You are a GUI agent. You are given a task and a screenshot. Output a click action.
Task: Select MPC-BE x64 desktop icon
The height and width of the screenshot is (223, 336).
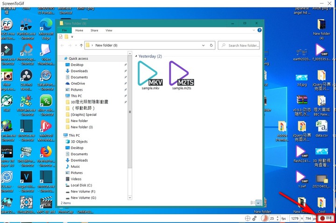coord(46,205)
